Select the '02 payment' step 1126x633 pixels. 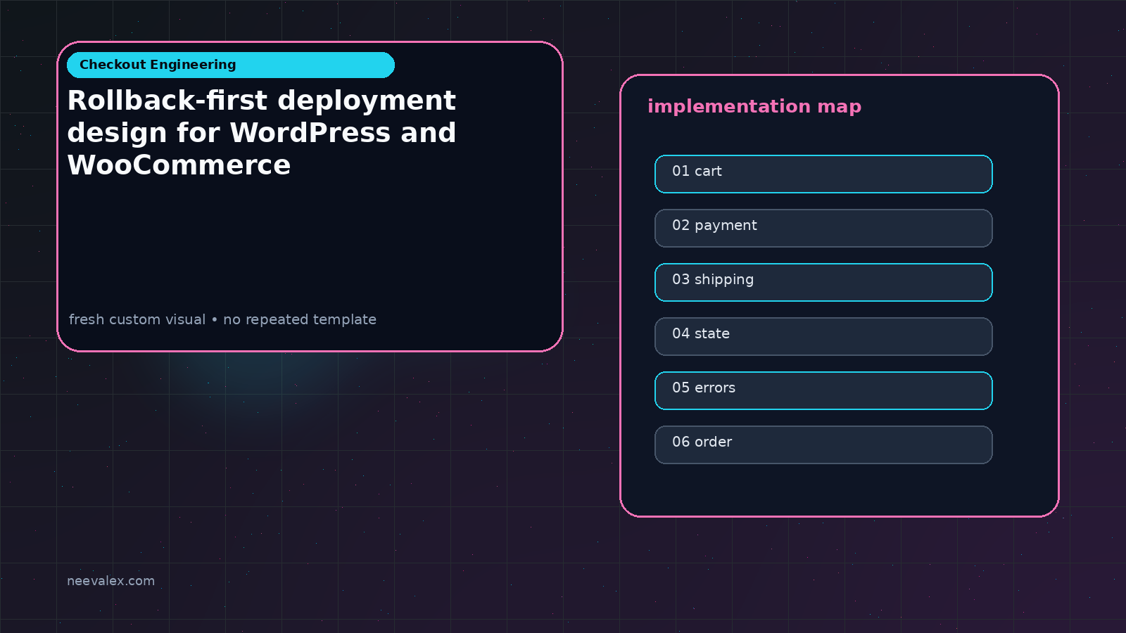click(x=823, y=228)
